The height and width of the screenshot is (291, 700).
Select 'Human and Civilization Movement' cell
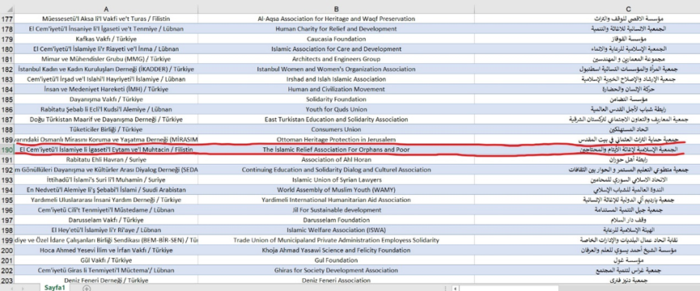pyautogui.click(x=336, y=89)
